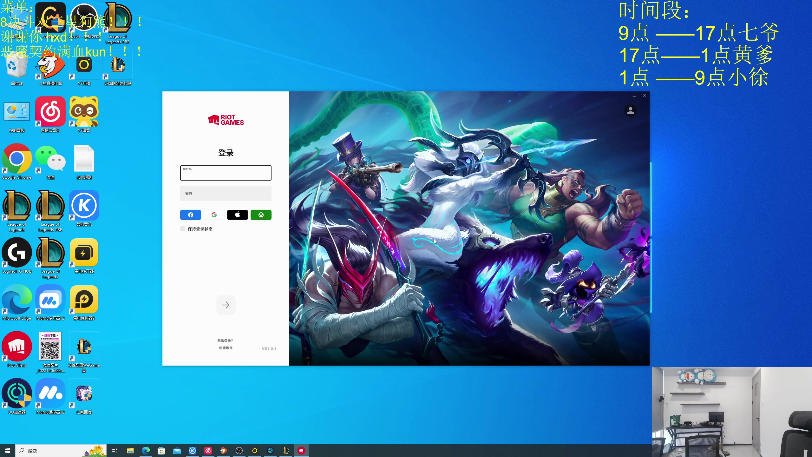Enable 保持登录状态 stay logged in checkbox
Image resolution: width=812 pixels, height=457 pixels.
tap(182, 229)
